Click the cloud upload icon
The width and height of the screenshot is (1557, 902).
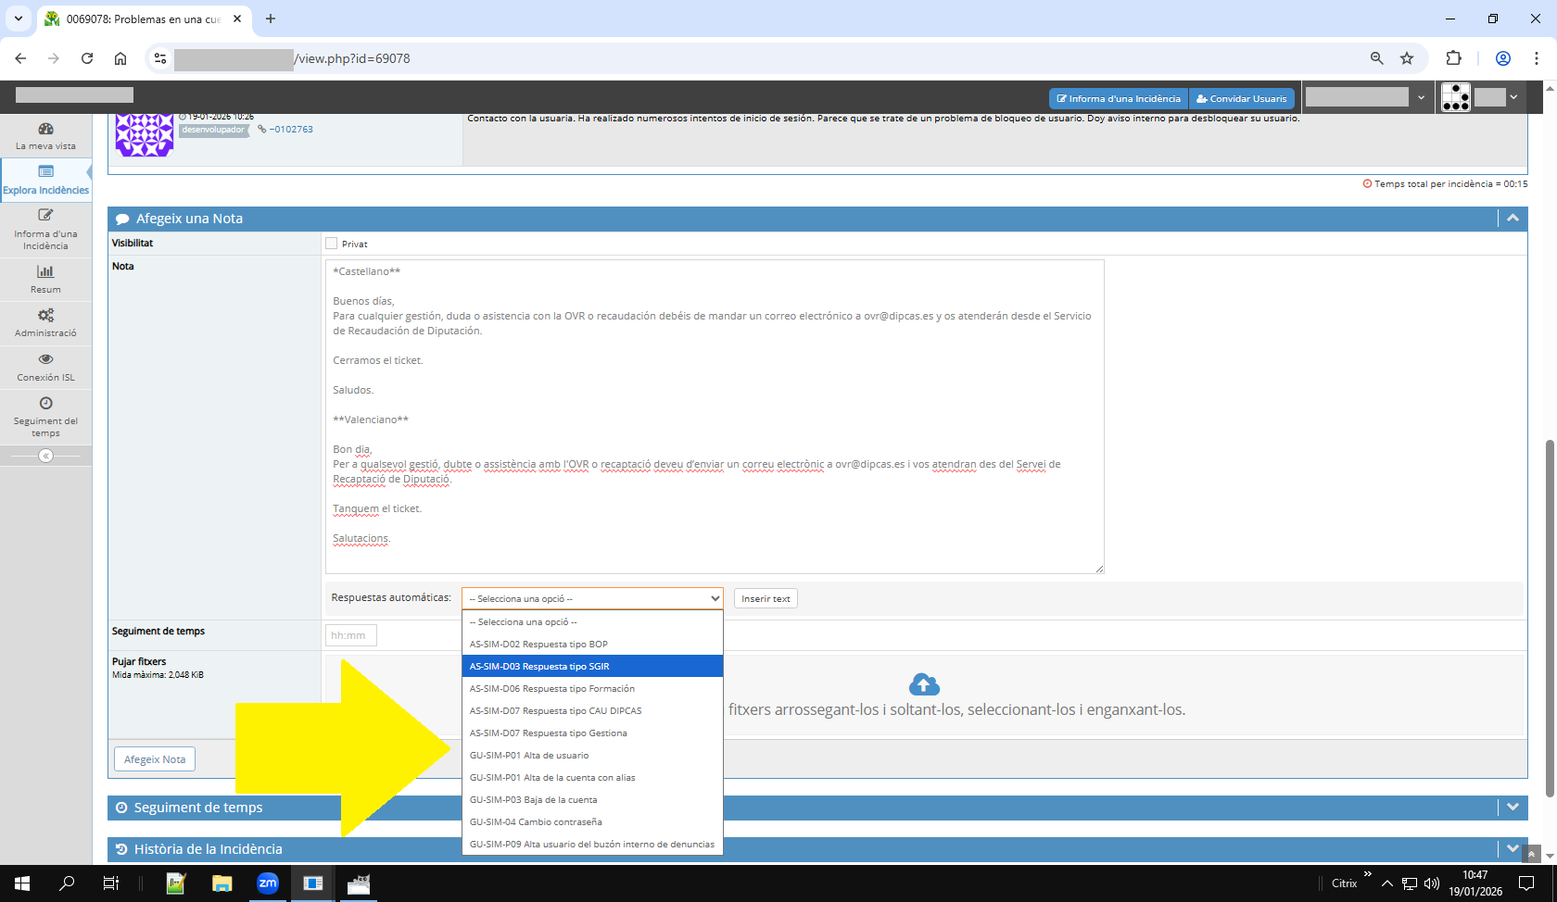tap(924, 683)
